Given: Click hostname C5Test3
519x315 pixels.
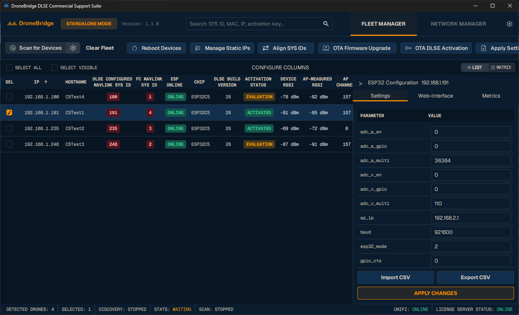Looking at the screenshot, I should pyautogui.click(x=75, y=144).
